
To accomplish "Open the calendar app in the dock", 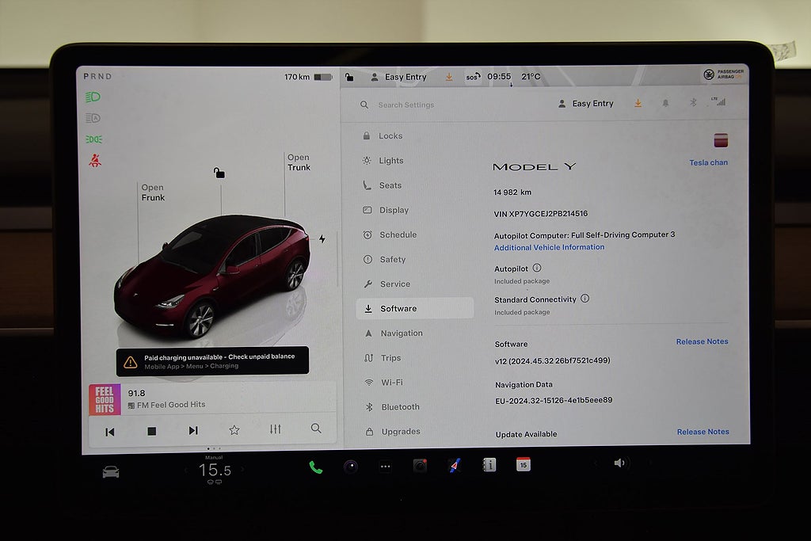I will (x=523, y=465).
